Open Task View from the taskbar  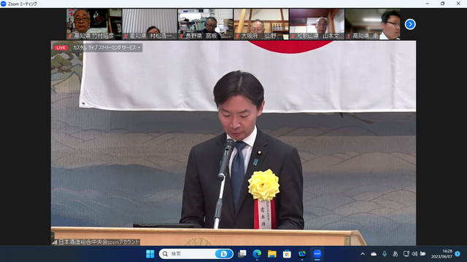[242, 254]
